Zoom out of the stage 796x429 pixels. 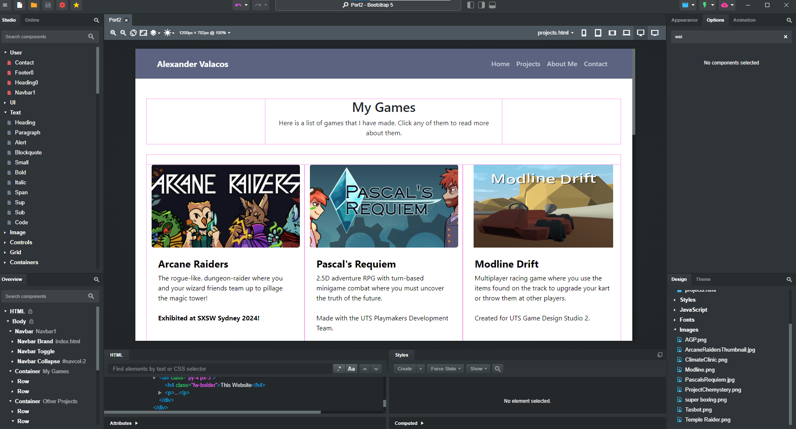click(123, 33)
